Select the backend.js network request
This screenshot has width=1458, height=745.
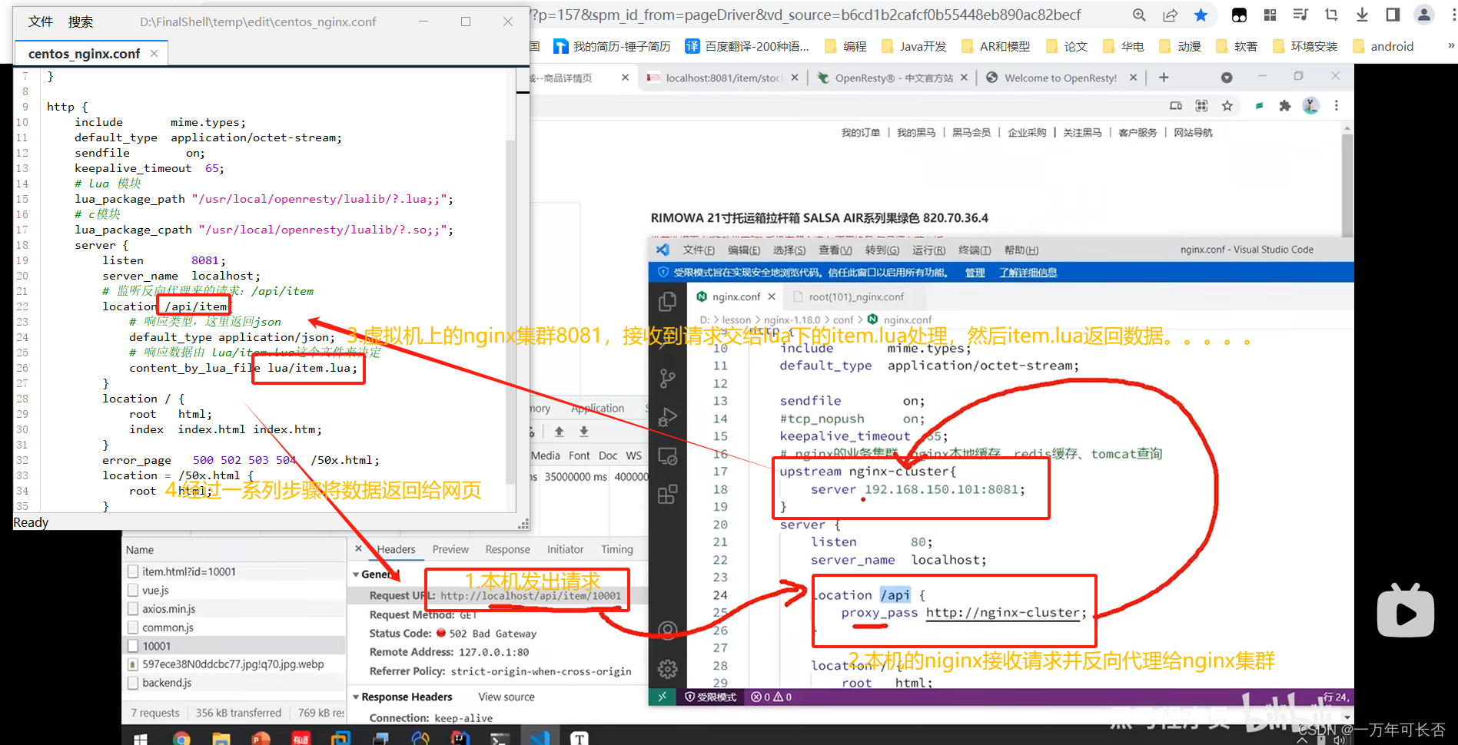167,683
